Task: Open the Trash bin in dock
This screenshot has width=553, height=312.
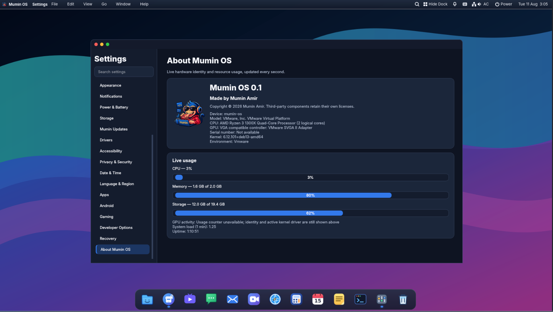Action: coord(403,299)
